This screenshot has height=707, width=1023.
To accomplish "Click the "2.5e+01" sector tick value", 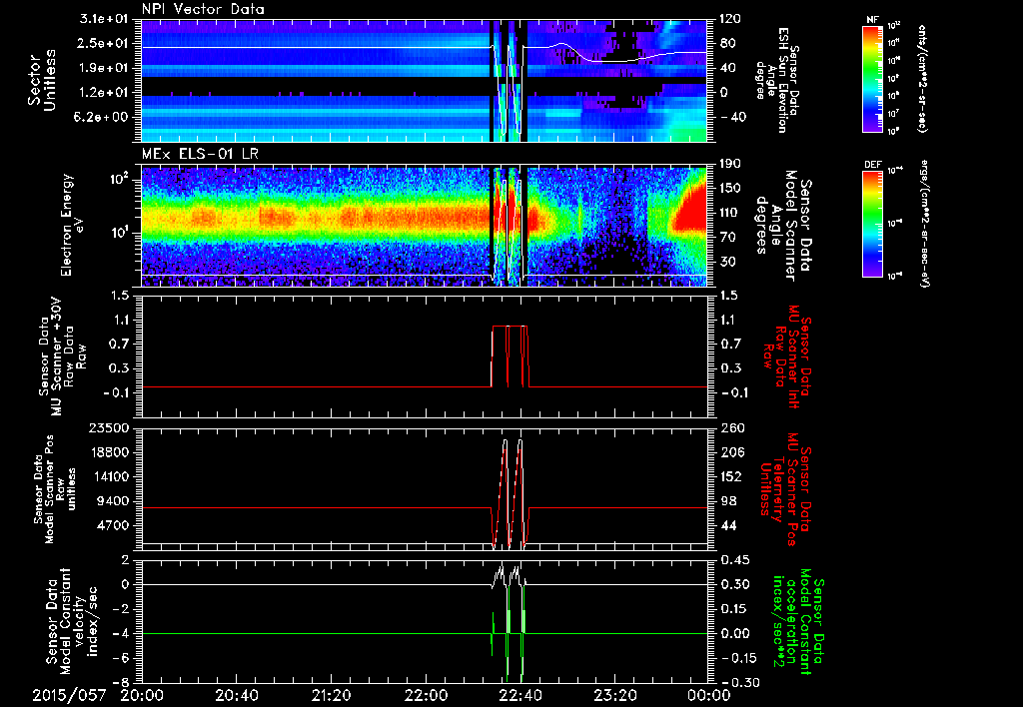I will pyautogui.click(x=103, y=43).
